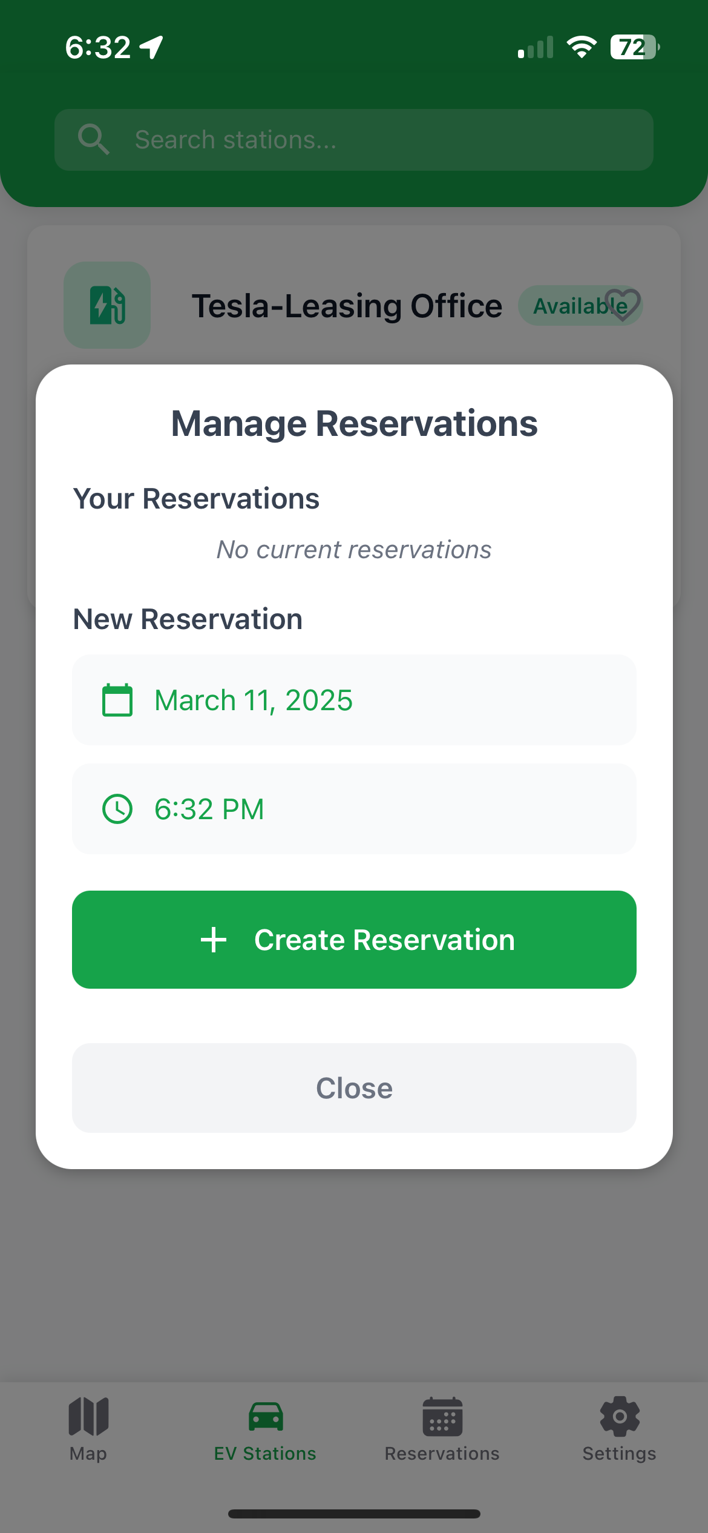
Task: Tap the location arrow next to 6:32
Action: coord(151,47)
